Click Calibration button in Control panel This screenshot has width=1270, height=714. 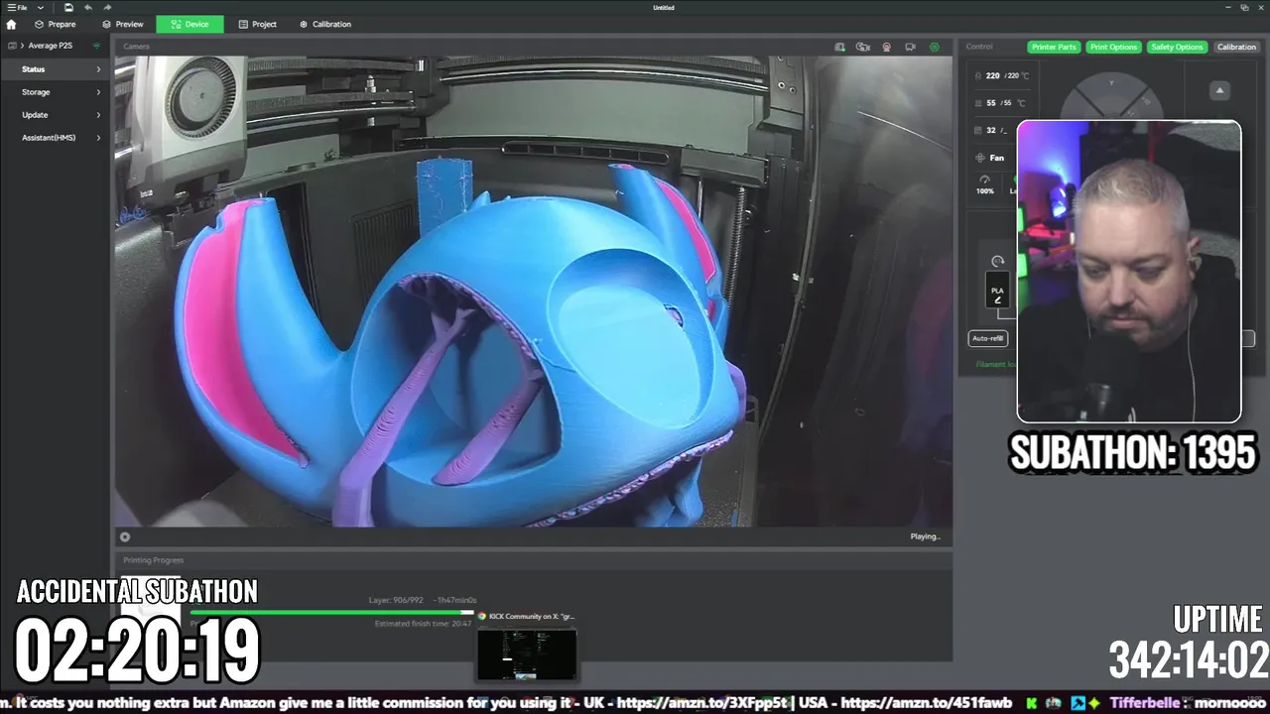[x=1236, y=47]
